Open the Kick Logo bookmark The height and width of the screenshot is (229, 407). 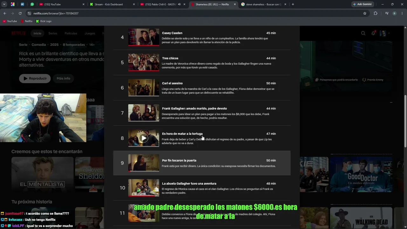(x=44, y=21)
